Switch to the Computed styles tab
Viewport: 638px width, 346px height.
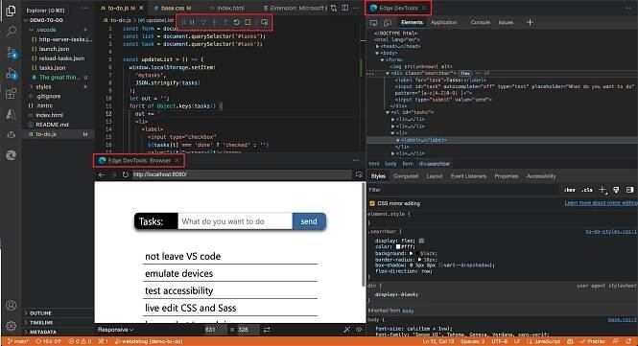point(406,176)
